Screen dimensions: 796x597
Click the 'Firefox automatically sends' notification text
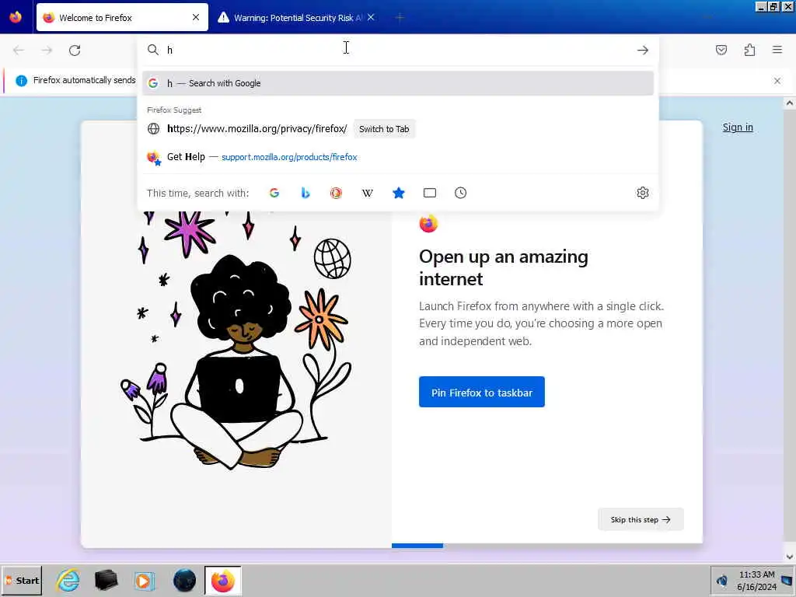[x=84, y=80]
